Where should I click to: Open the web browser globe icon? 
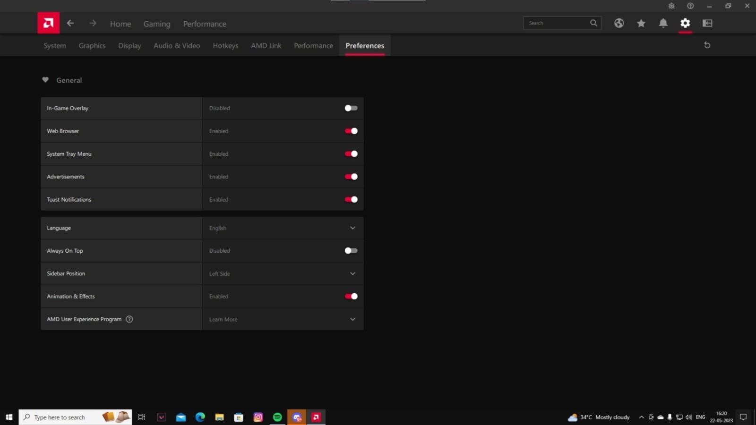(x=619, y=23)
